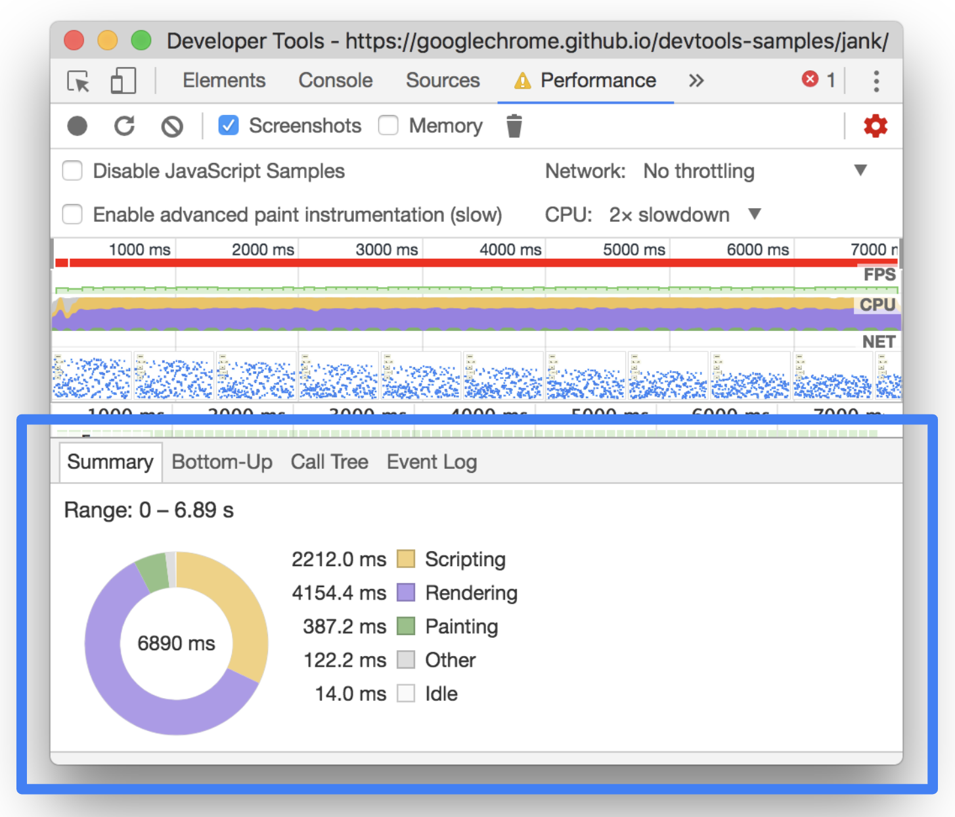955x817 pixels.
Task: Click the 4154.4 ms Rendering value
Action: [339, 592]
